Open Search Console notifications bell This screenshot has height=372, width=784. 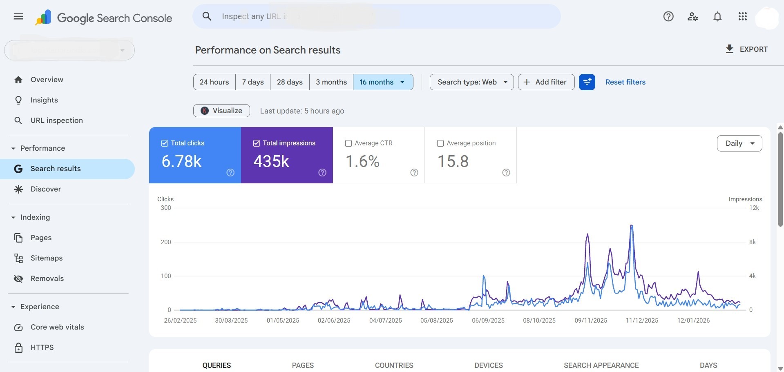tap(717, 16)
